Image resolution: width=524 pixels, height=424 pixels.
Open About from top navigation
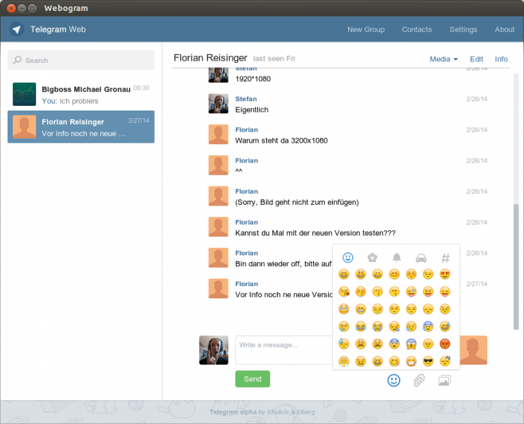click(505, 29)
